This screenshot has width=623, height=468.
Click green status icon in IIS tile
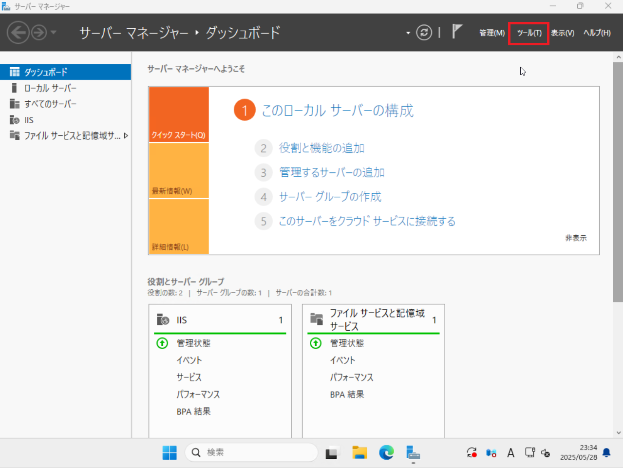pyautogui.click(x=162, y=343)
